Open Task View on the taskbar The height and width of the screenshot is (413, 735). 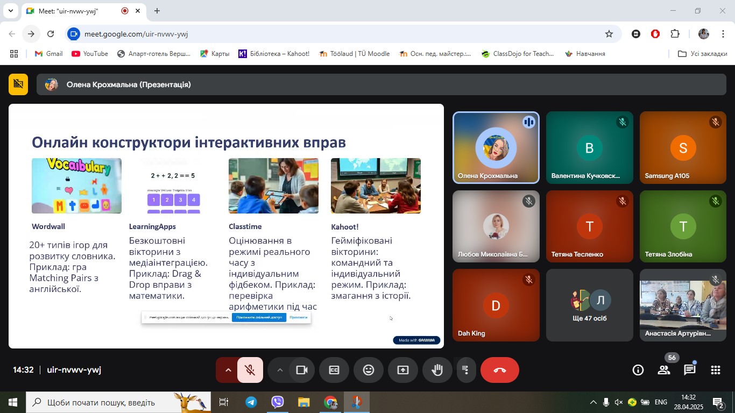224,402
